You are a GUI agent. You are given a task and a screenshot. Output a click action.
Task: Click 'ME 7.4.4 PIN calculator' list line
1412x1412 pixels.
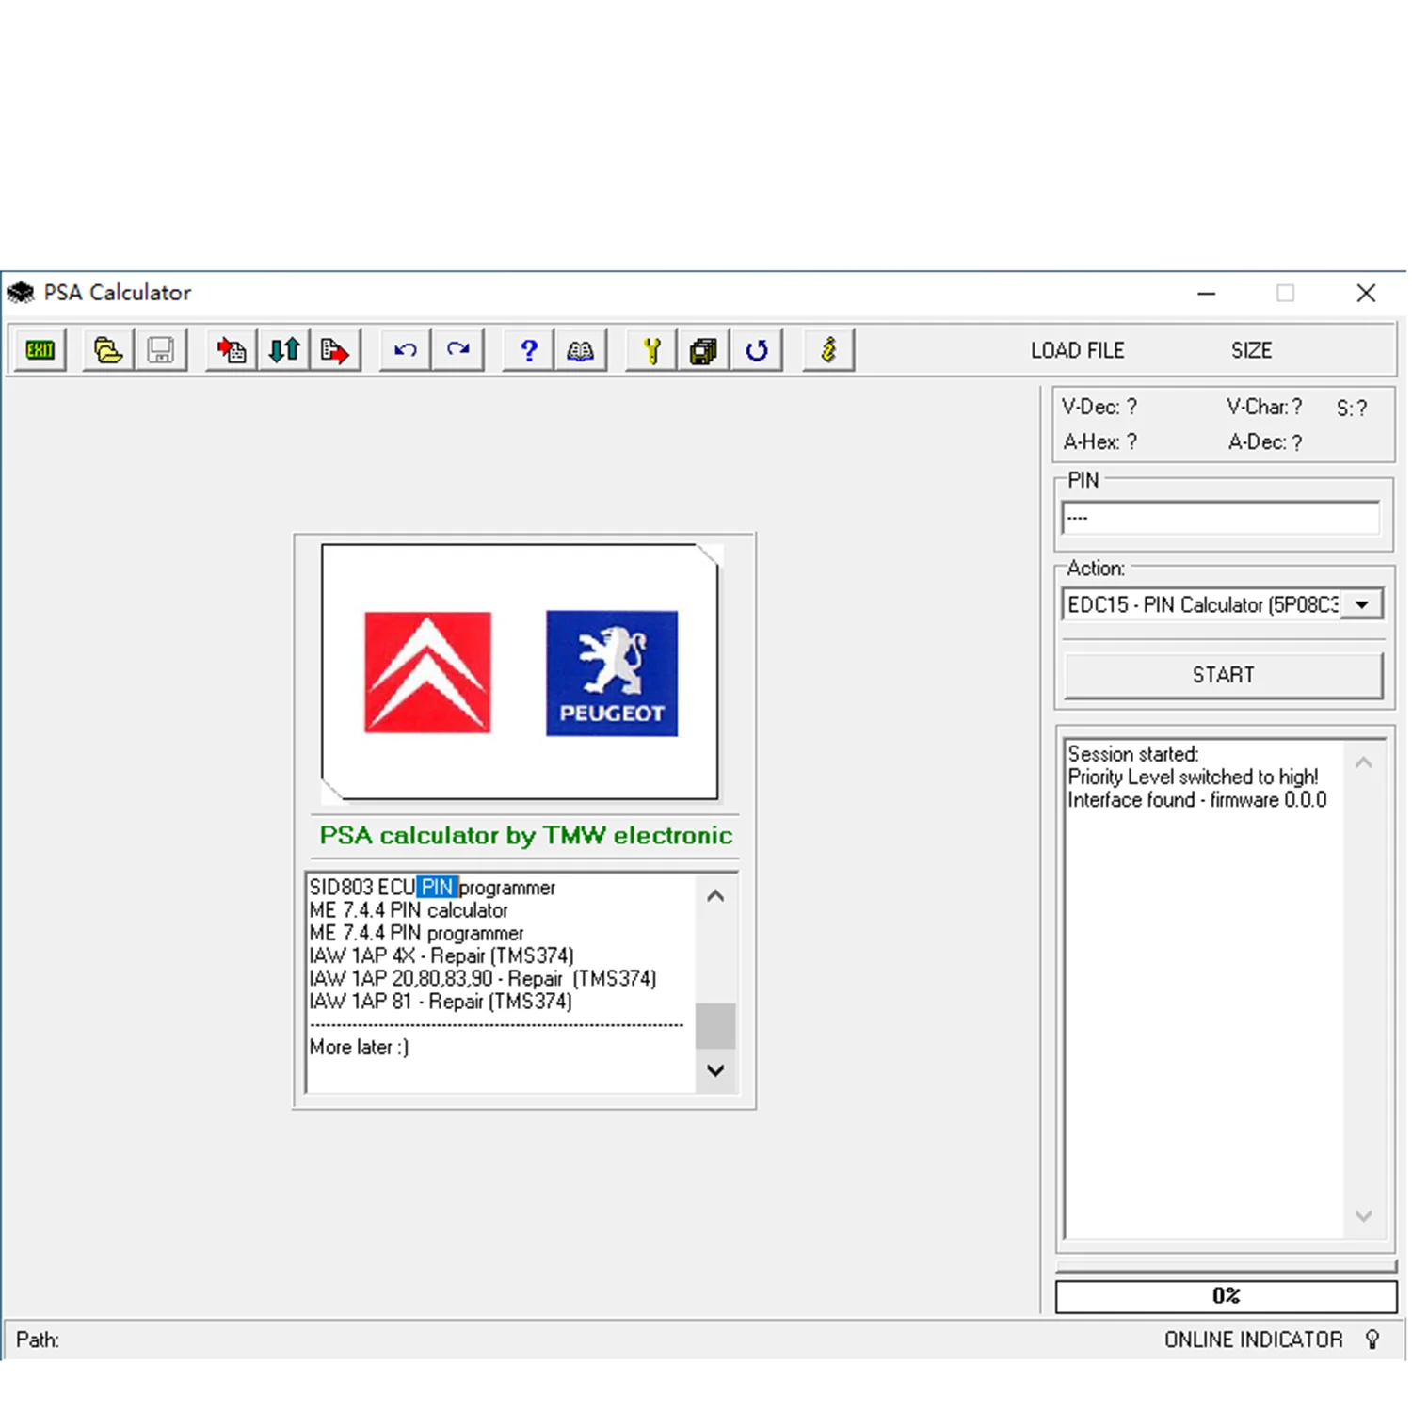pyautogui.click(x=409, y=910)
